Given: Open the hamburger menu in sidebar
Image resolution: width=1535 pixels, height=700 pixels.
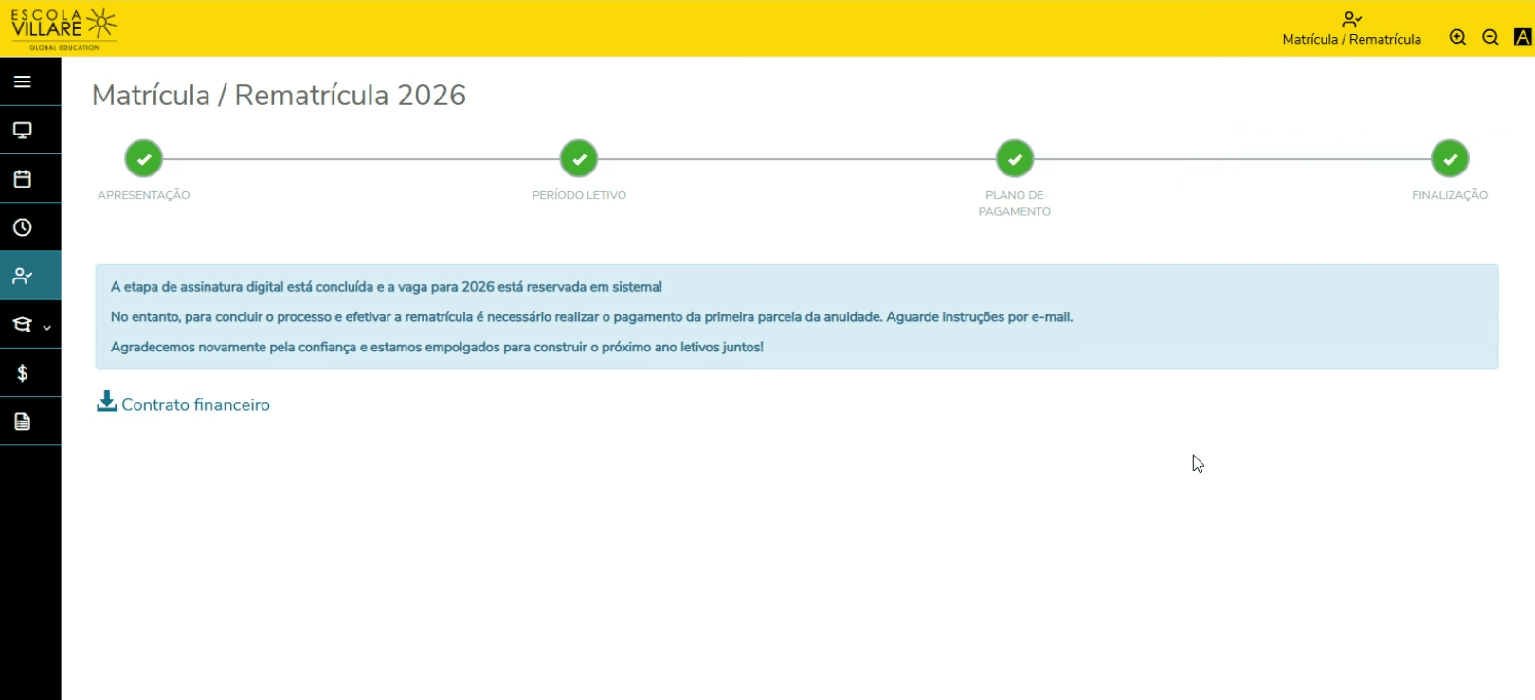Looking at the screenshot, I should (23, 81).
